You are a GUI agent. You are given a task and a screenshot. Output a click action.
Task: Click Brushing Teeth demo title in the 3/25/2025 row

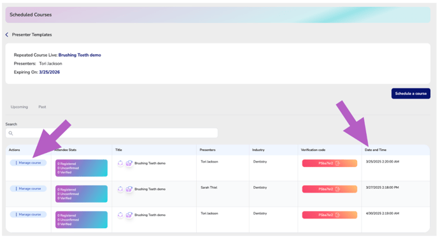click(150, 163)
